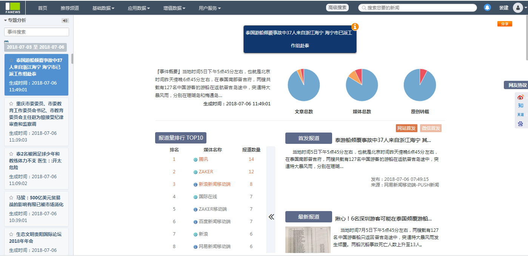Expand the 增值数据 dropdown menu
Viewport: 528px width, 256px height.
pyautogui.click(x=174, y=8)
